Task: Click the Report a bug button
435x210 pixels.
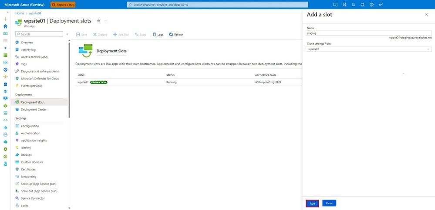Action: pos(63,5)
